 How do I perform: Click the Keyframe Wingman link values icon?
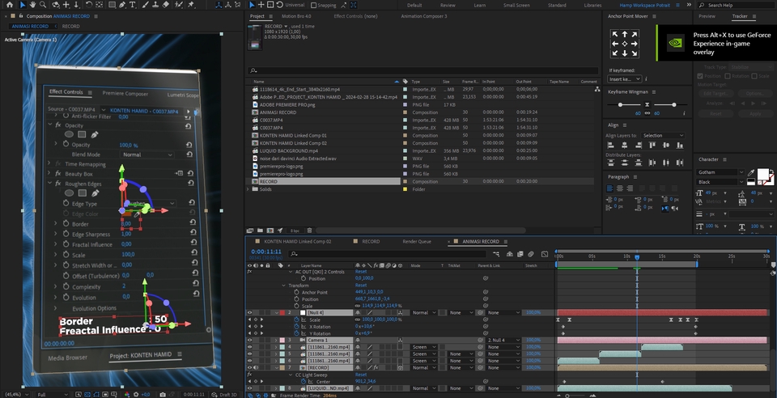tap(647, 113)
